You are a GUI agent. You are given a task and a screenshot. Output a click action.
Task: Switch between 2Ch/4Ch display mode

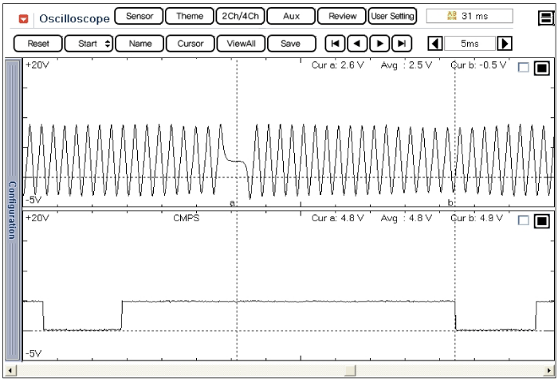click(x=240, y=16)
